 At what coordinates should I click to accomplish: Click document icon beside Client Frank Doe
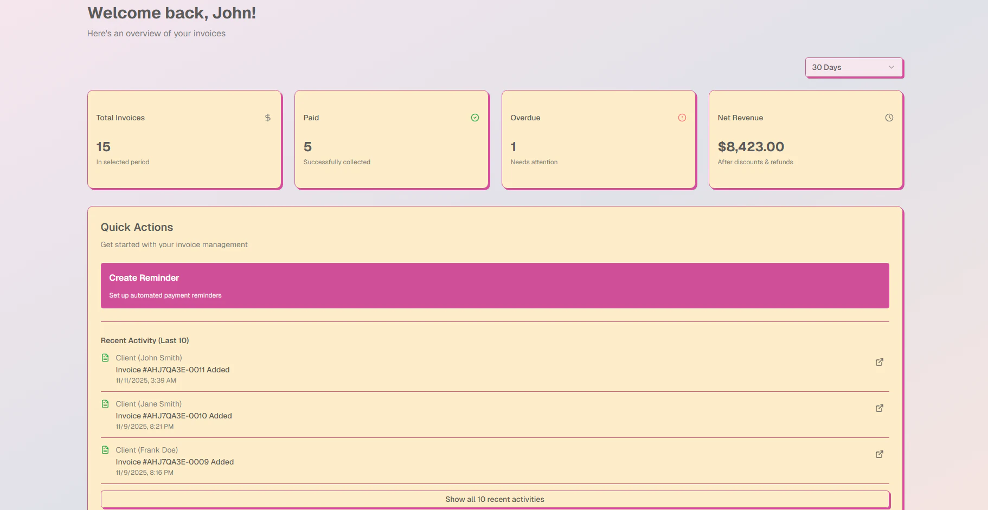click(105, 450)
